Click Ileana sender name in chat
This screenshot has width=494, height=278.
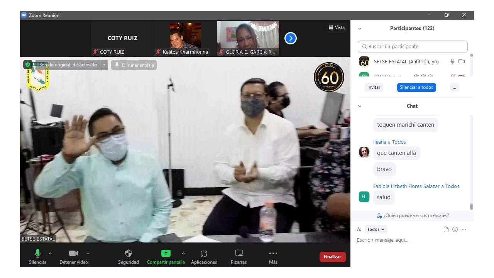click(380, 142)
